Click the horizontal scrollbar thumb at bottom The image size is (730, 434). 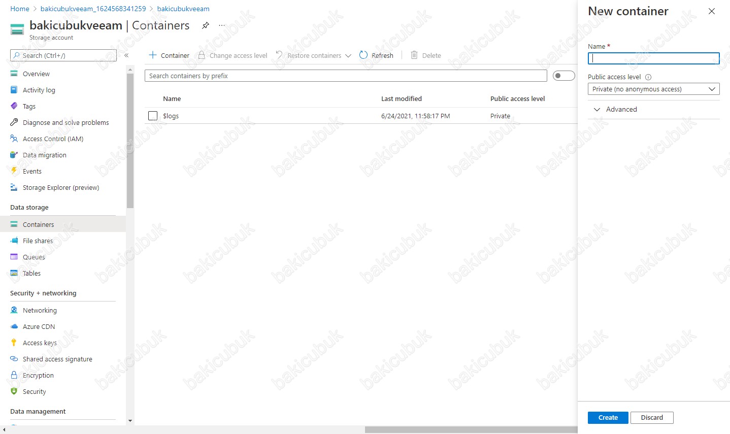tap(471, 429)
